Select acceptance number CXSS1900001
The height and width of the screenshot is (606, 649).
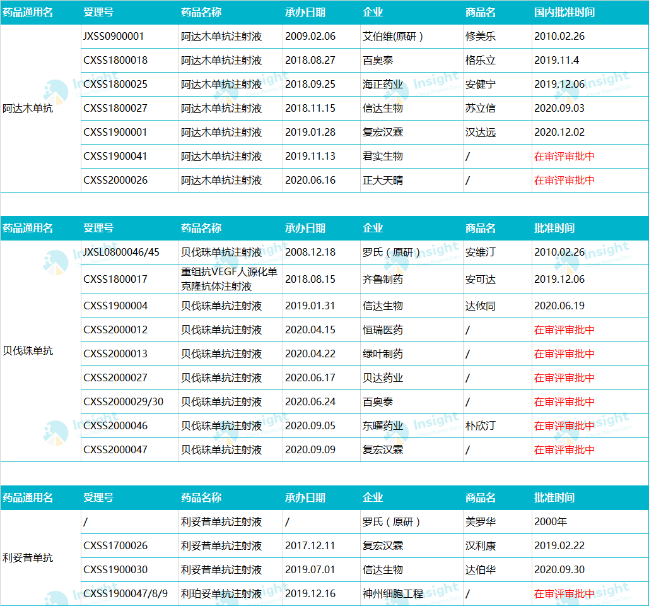pyautogui.click(x=115, y=133)
